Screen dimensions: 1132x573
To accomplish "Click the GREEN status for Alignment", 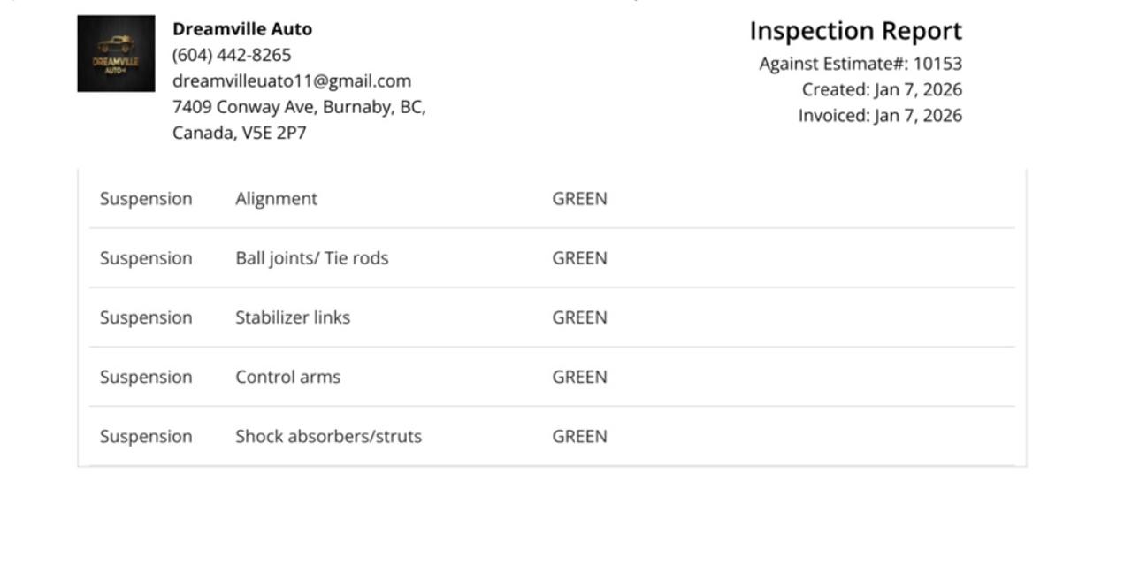I will point(579,199).
